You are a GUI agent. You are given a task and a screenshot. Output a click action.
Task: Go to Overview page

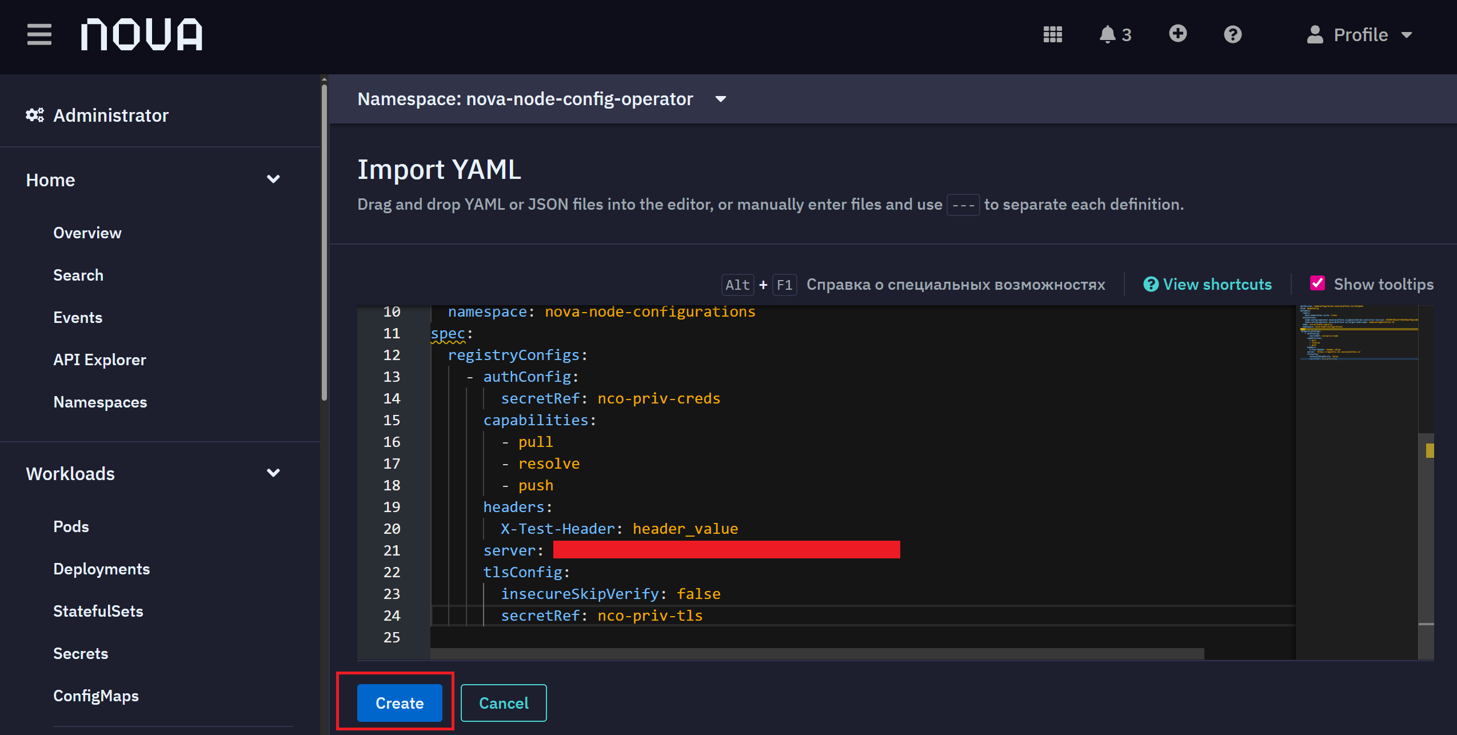87,233
